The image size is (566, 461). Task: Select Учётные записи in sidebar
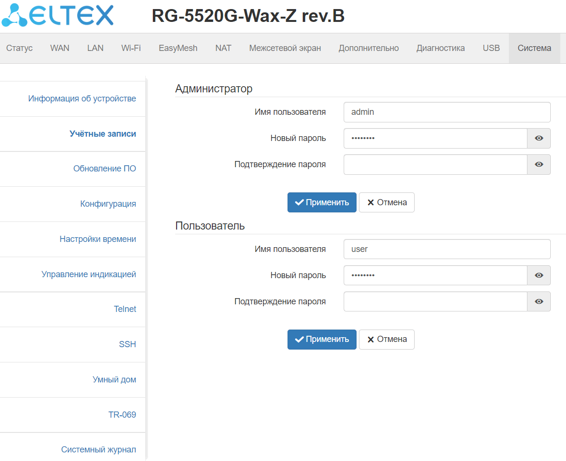(x=102, y=134)
